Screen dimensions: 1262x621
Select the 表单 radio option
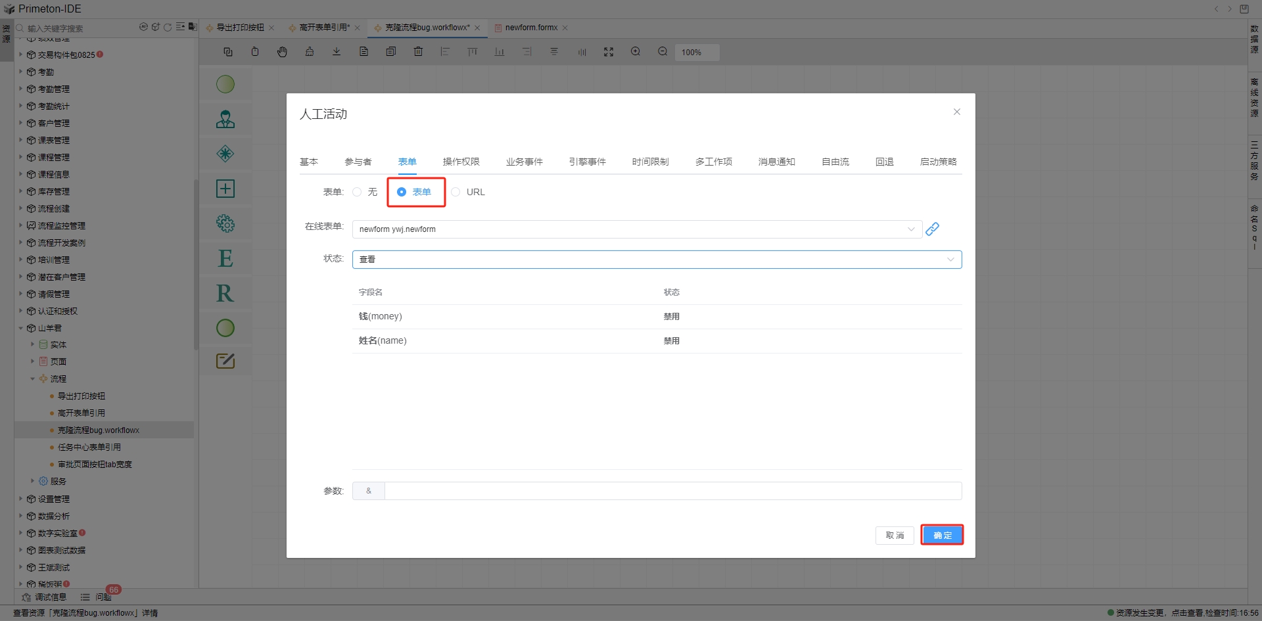402,192
